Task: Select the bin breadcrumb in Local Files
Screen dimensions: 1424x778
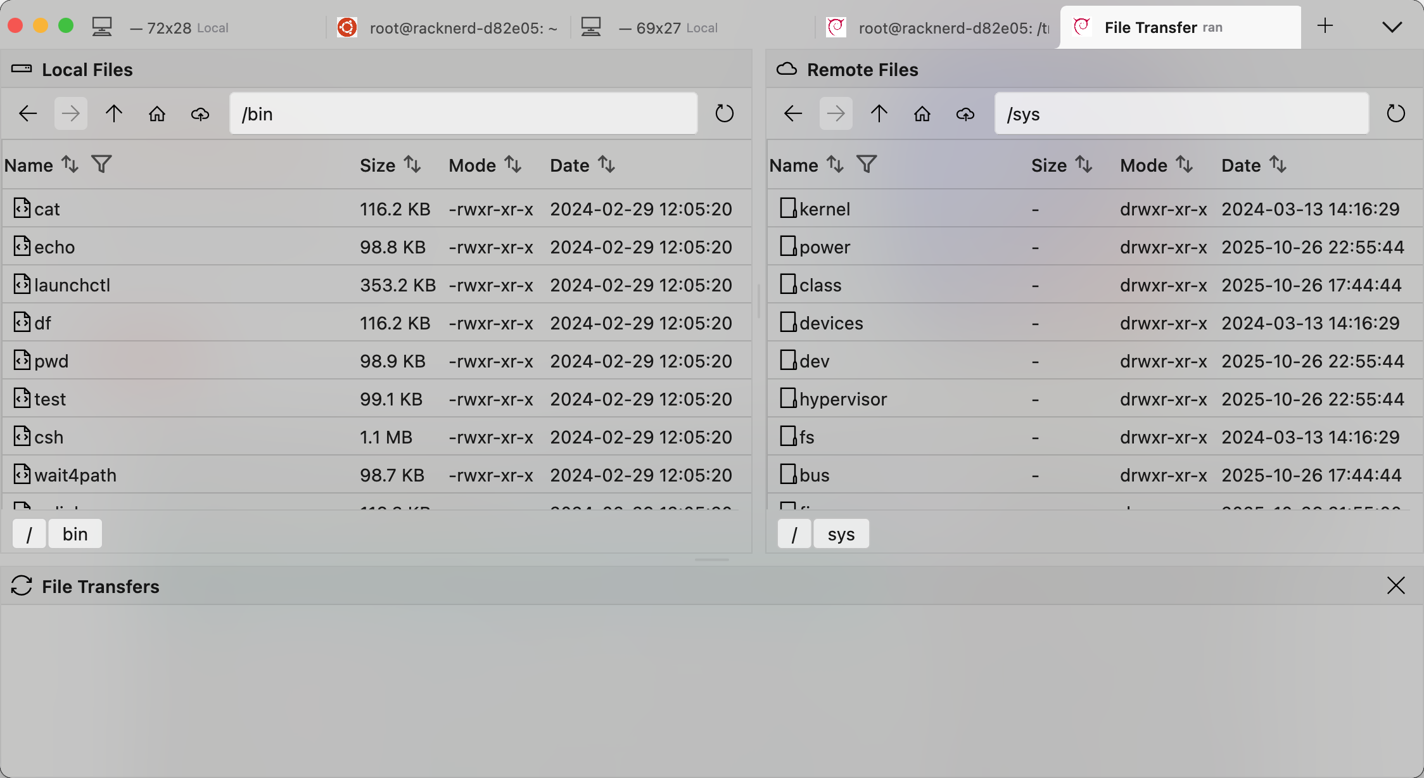Action: click(x=75, y=533)
